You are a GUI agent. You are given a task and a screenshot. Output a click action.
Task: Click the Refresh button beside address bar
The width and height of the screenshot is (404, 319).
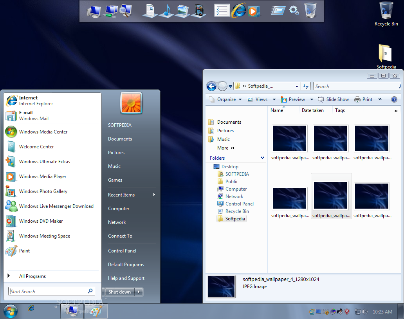[306, 87]
